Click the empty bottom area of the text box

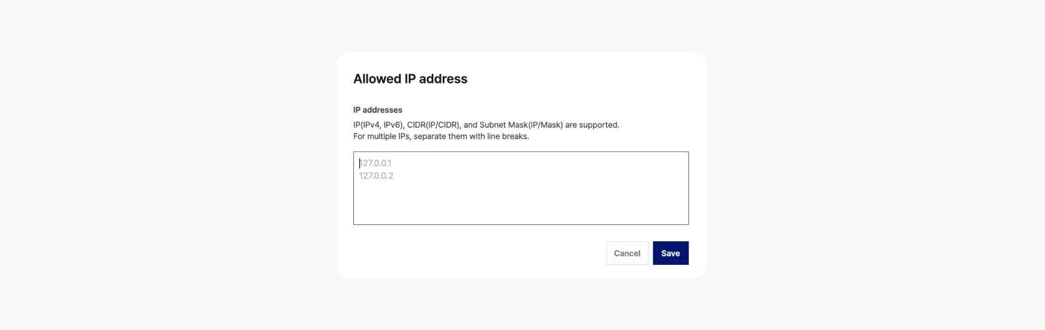[x=521, y=210]
